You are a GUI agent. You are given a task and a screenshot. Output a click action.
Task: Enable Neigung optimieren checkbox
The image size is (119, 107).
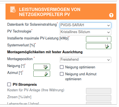click(x=62, y=67)
